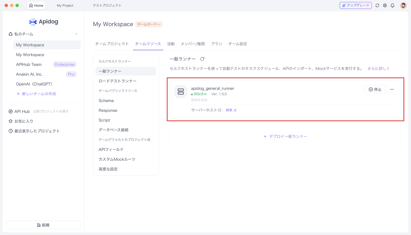Select APIHub Team in the sidebar
The height and width of the screenshot is (235, 411).
(x=29, y=65)
